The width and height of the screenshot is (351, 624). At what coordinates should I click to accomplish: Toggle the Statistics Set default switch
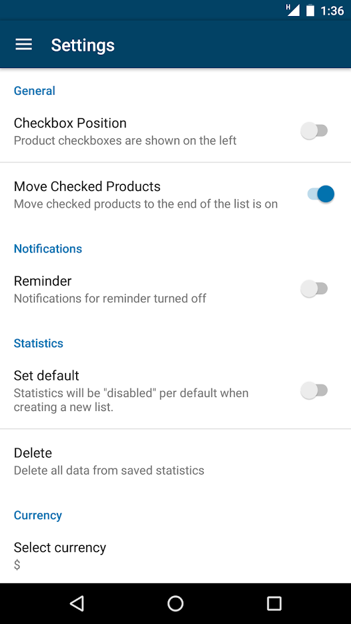click(x=314, y=391)
